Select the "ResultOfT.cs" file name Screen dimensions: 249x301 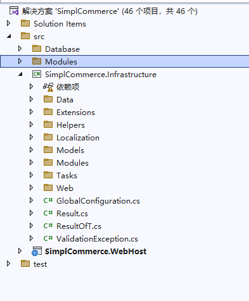click(x=79, y=226)
